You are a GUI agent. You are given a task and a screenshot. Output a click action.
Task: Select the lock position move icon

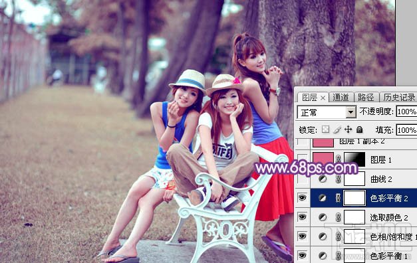point(348,130)
